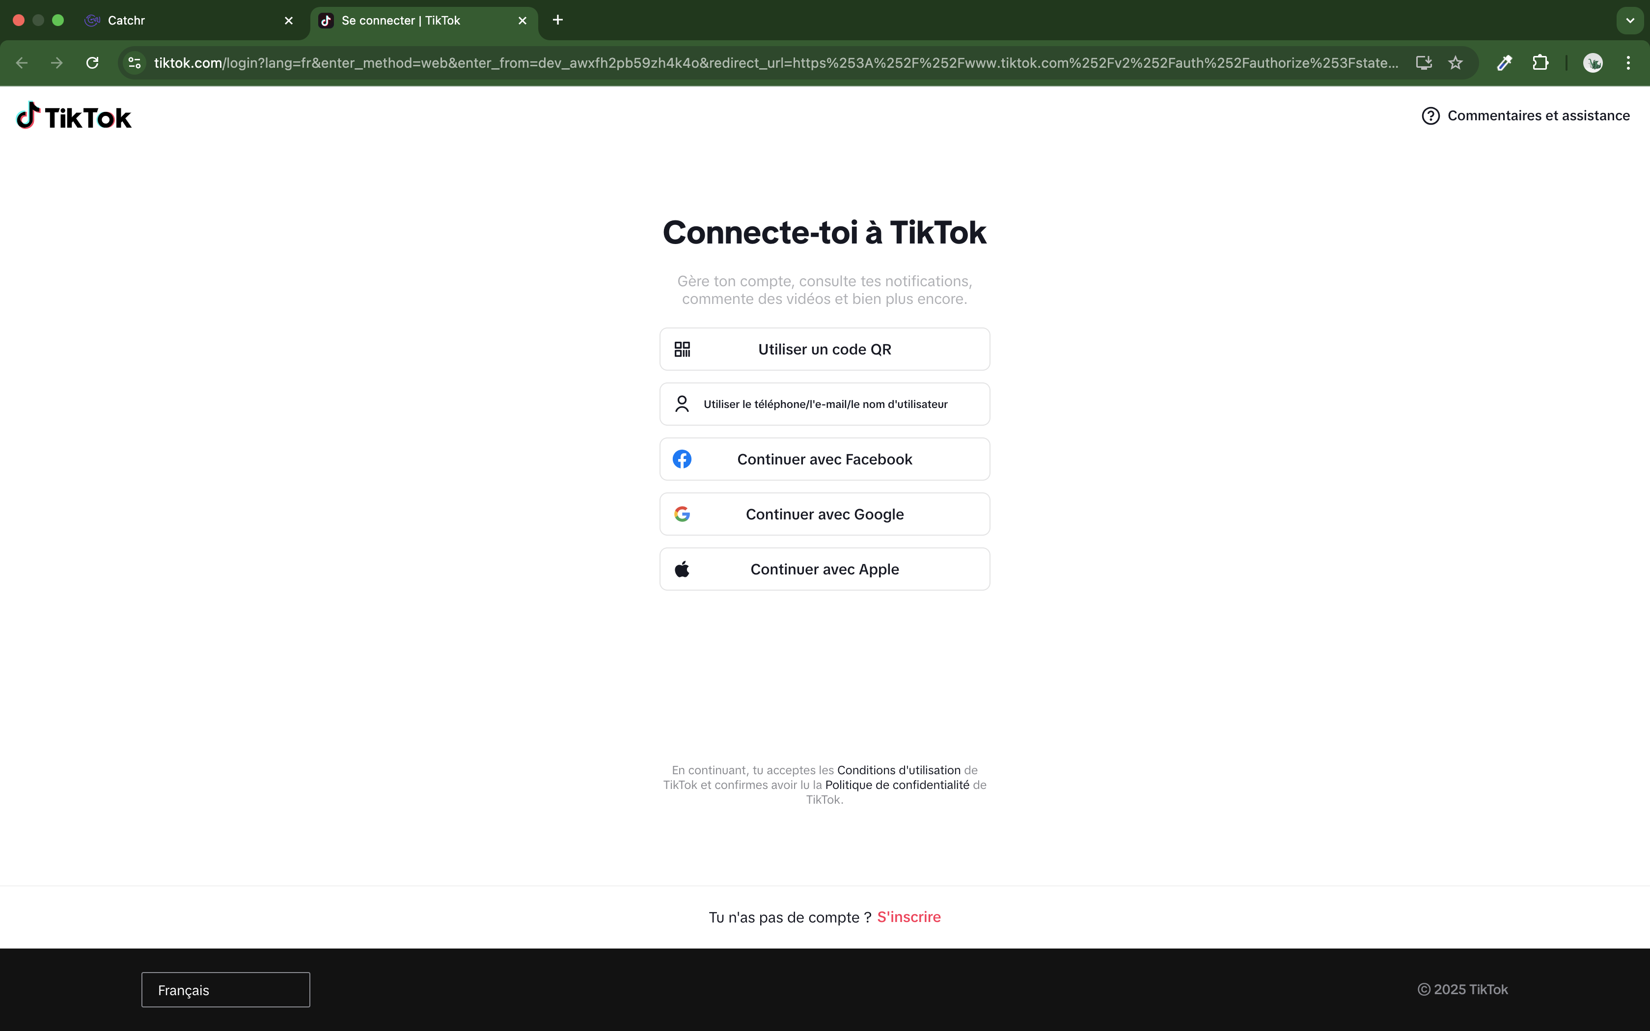
Task: Choose Utiliser un code QR option
Action: [x=825, y=349]
